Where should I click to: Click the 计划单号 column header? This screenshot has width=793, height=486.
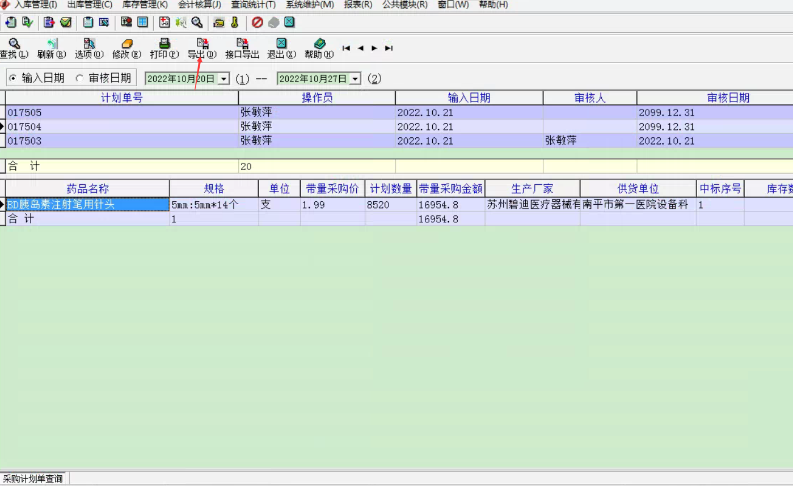tap(122, 98)
